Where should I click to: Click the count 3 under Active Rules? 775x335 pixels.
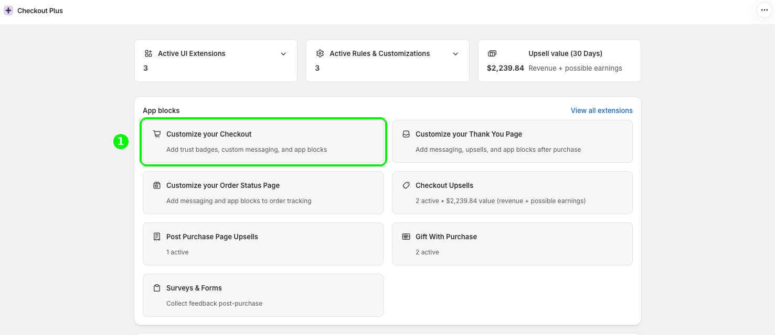[x=317, y=68]
